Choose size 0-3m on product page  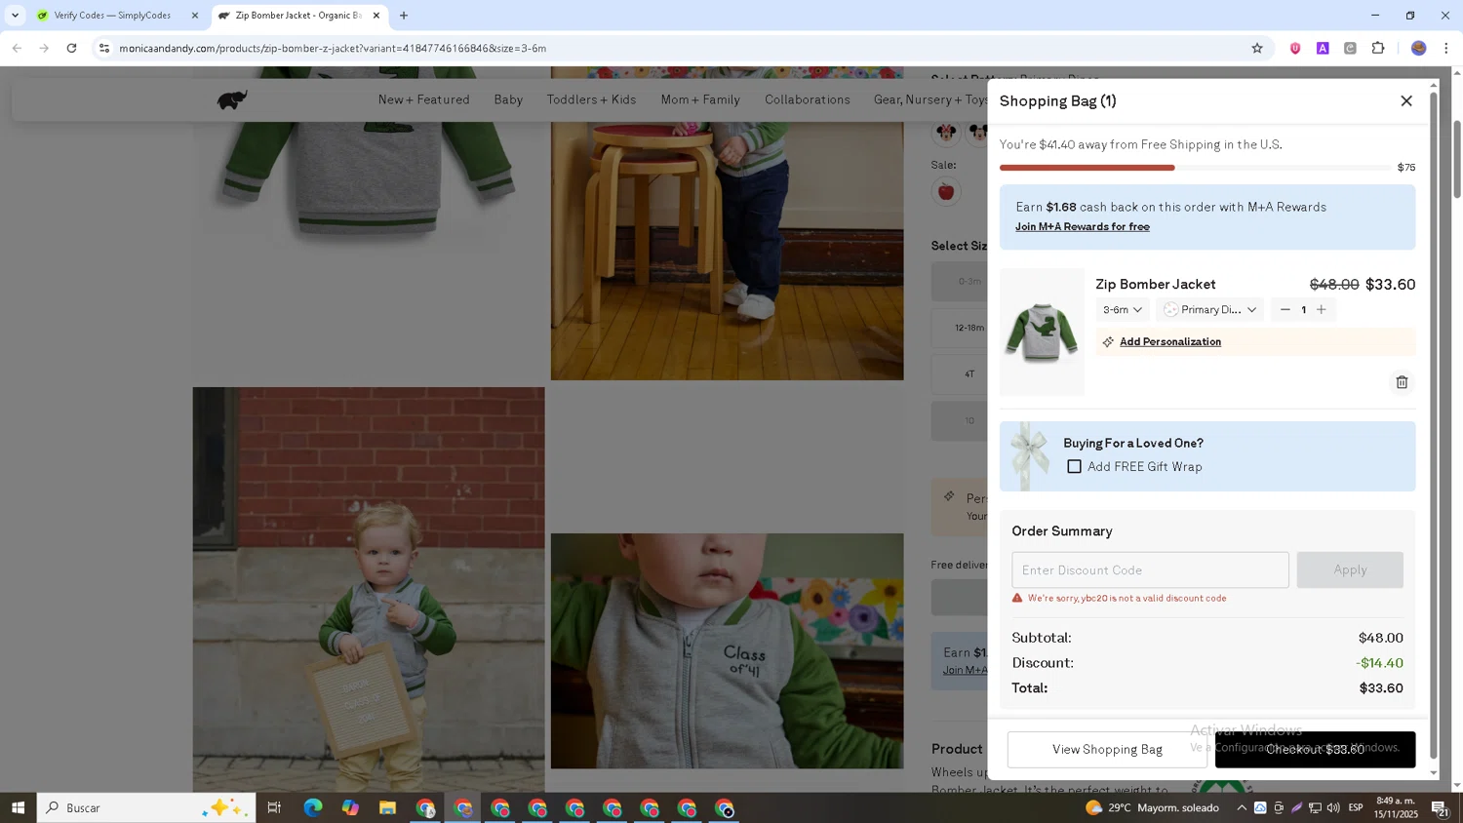point(960,282)
